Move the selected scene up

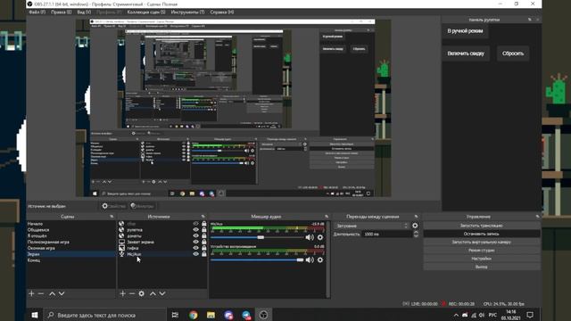pyautogui.click(x=52, y=293)
